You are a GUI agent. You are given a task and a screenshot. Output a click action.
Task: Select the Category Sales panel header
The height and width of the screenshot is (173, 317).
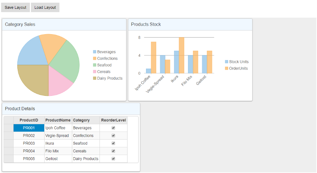point(65,25)
